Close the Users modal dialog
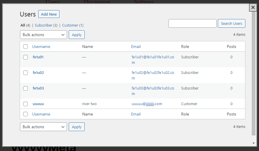259x151 pixels. (253, 8)
